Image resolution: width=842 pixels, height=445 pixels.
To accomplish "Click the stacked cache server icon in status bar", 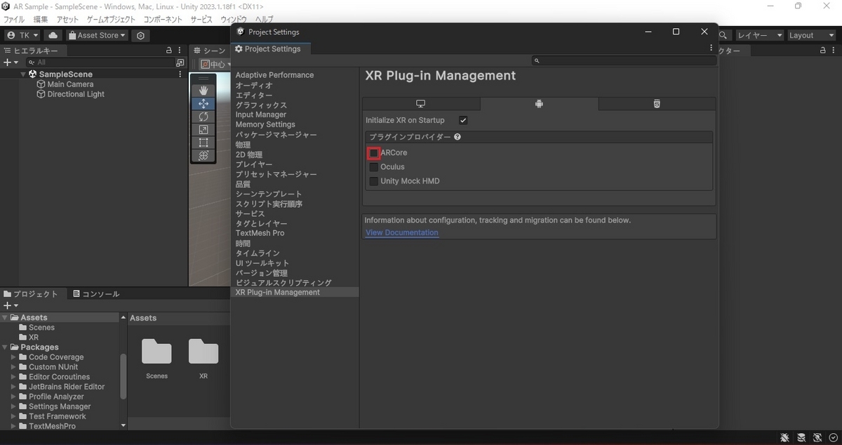I will (801, 437).
